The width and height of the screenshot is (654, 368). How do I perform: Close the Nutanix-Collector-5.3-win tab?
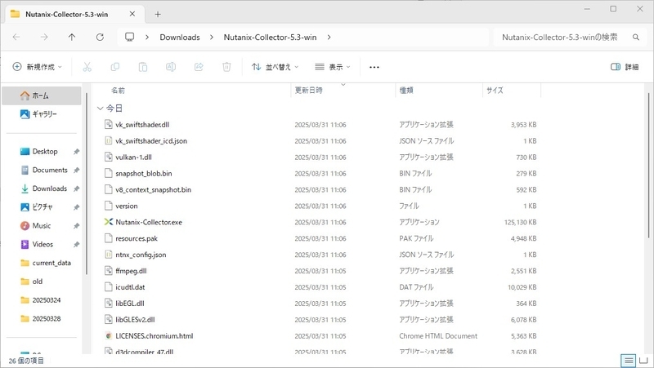(132, 14)
